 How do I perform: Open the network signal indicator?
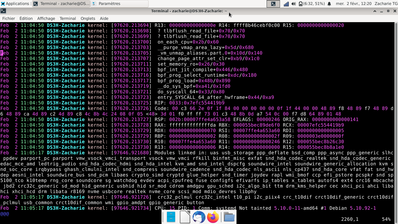pos(286,4)
